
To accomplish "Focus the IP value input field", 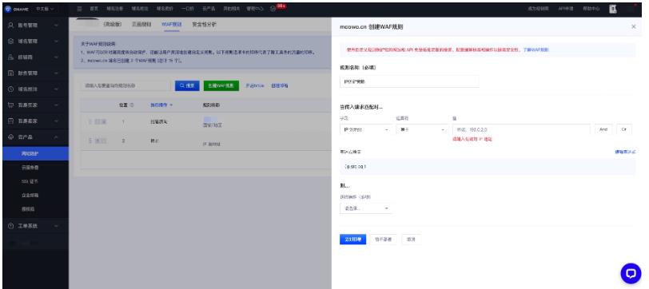I will click(521, 129).
